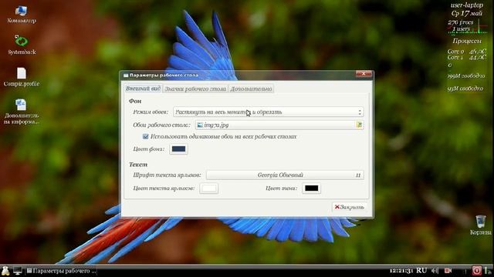
Task: Click the Закрыть button
Action: 349,207
